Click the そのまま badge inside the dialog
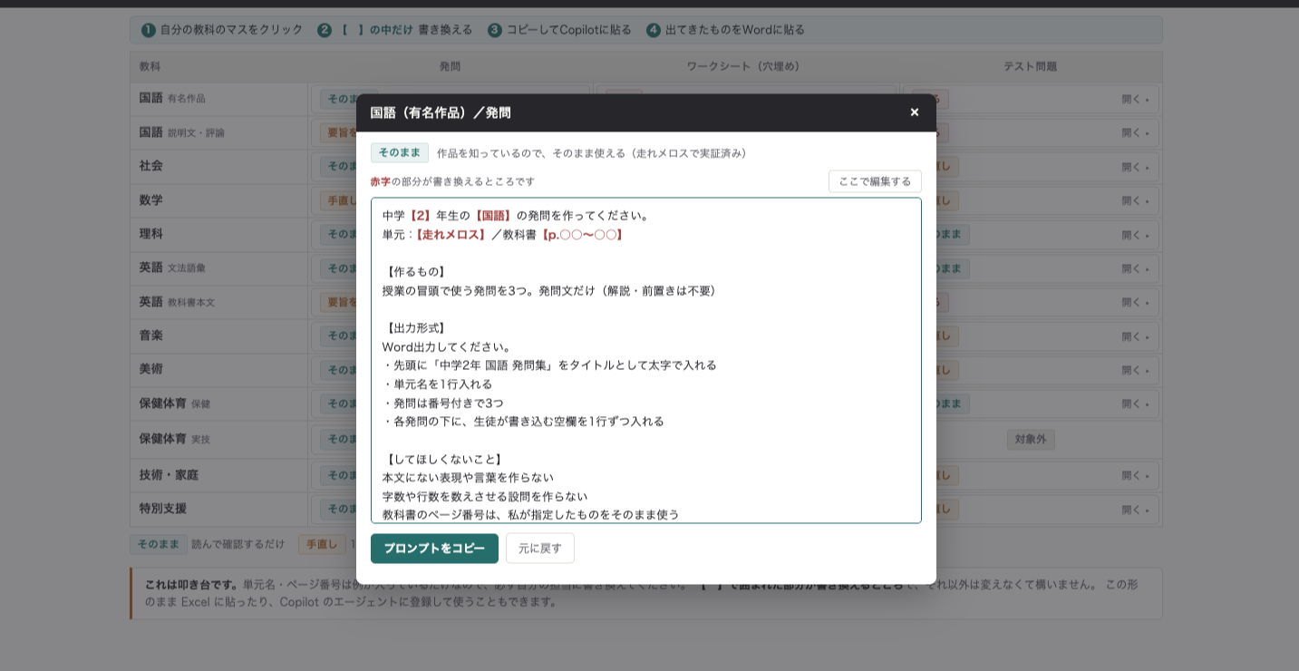This screenshot has height=671, width=1299. tap(400, 152)
